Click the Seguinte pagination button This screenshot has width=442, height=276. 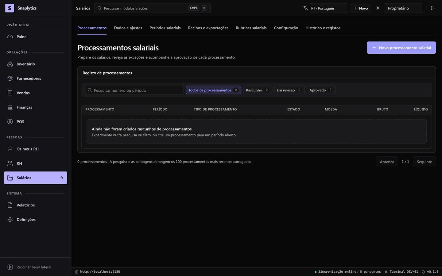point(424,162)
